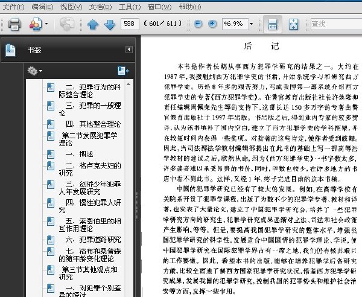Select bookmark 七、洛布和桑普森的随年龄变化理论
Viewport: 362px width, 297px height.
[x=89, y=255]
